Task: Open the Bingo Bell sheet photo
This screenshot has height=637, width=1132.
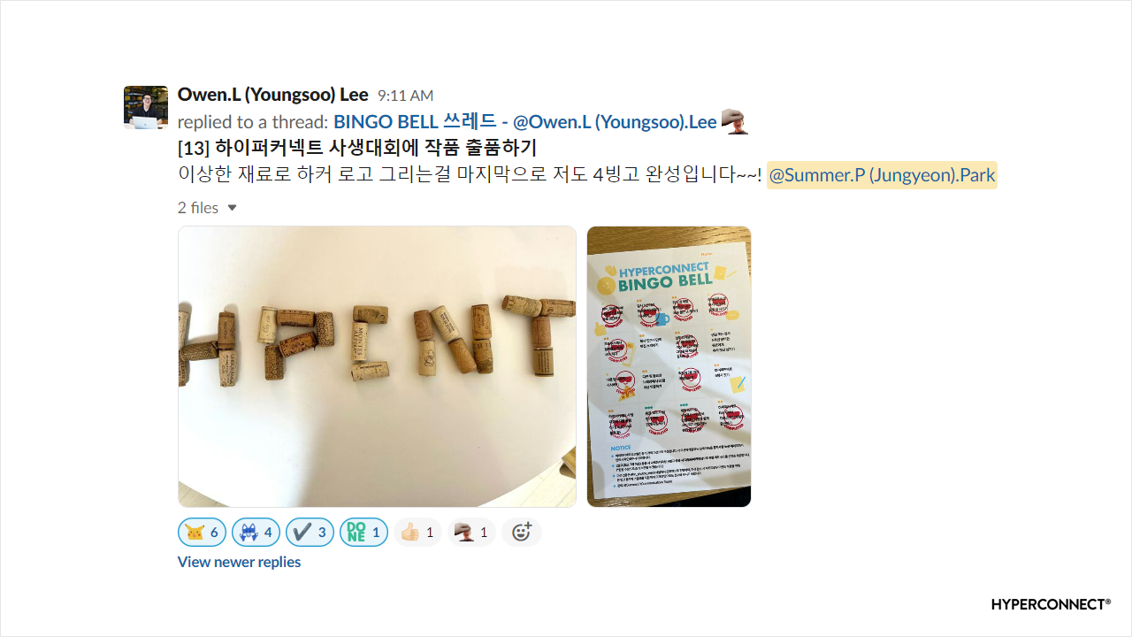Action: click(x=669, y=366)
